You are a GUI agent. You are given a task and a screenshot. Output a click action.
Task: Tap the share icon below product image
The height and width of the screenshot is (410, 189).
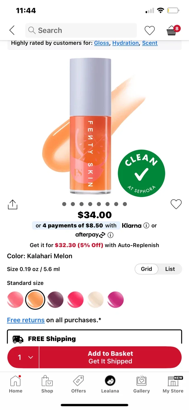pos(12,204)
